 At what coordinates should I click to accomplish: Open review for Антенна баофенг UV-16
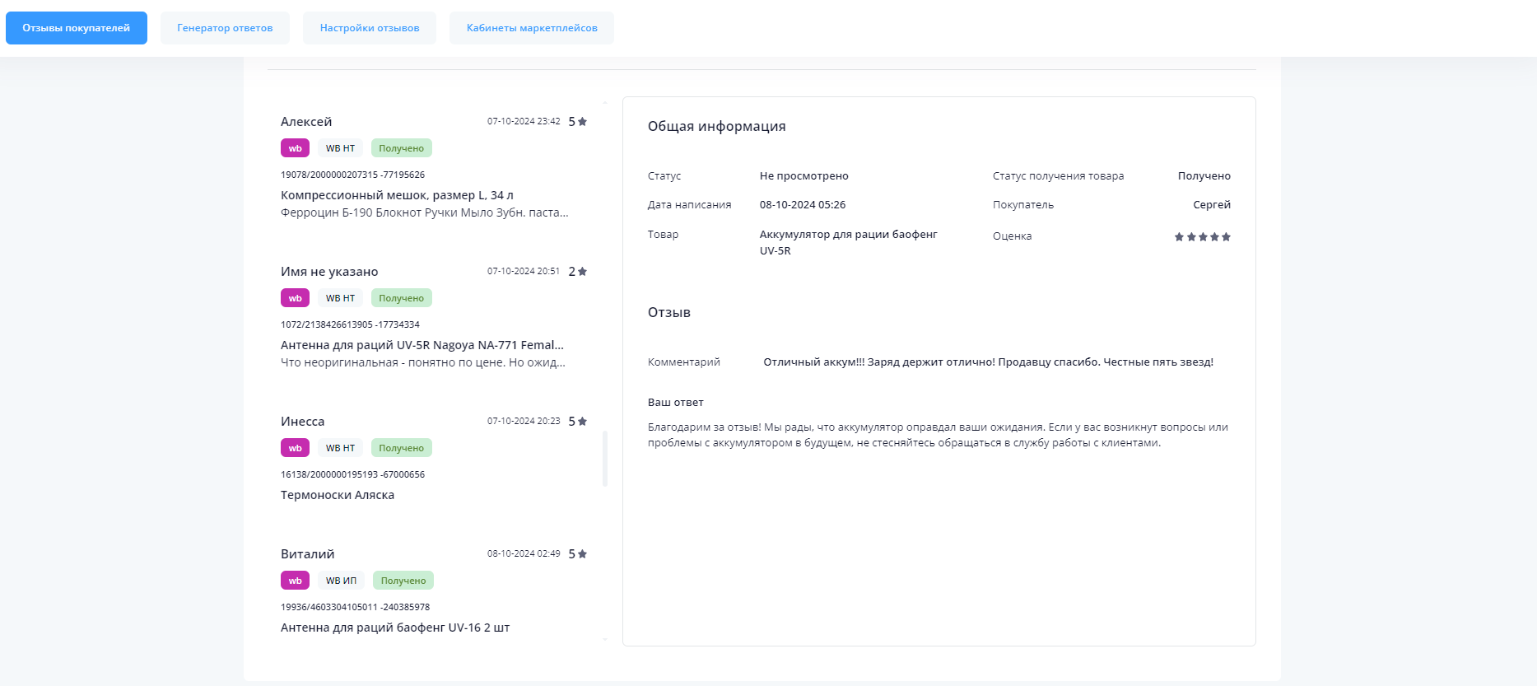click(x=395, y=628)
